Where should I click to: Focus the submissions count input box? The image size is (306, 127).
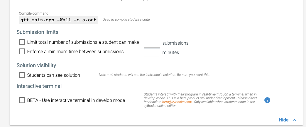(152, 43)
